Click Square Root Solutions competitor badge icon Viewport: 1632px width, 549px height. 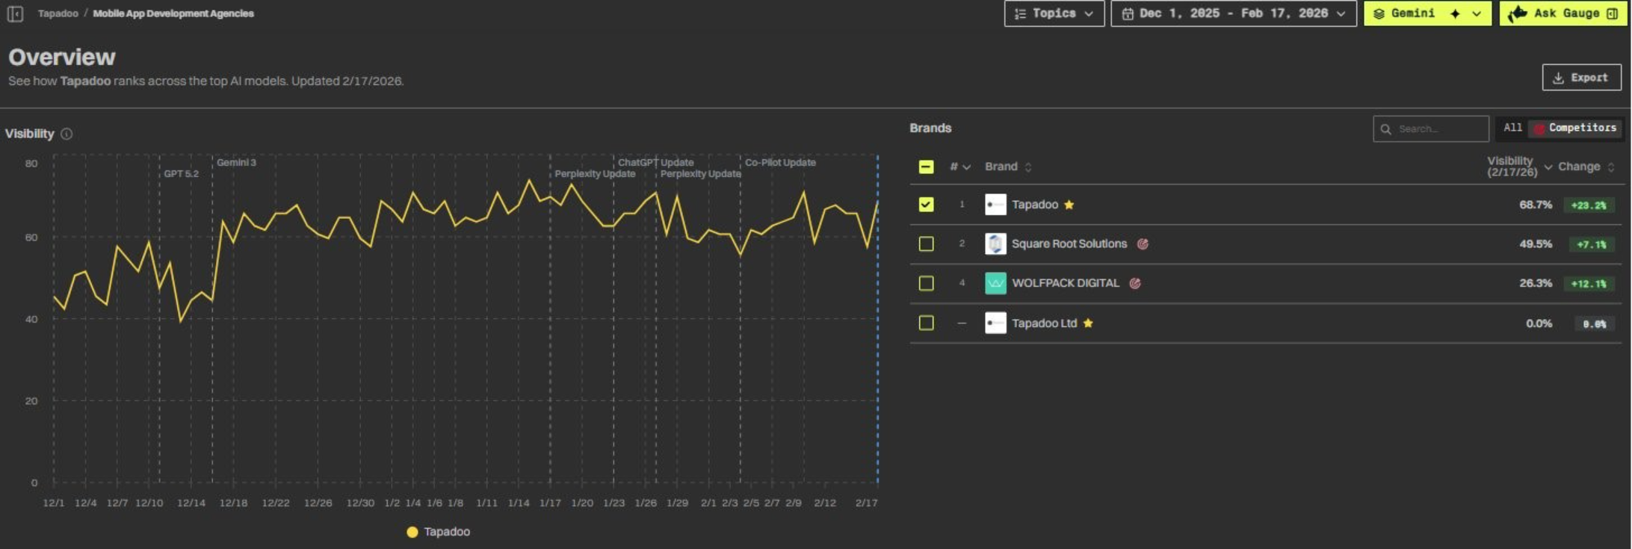(x=1143, y=244)
